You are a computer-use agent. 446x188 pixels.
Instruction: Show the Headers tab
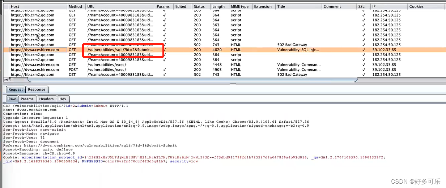pyautogui.click(x=46, y=99)
